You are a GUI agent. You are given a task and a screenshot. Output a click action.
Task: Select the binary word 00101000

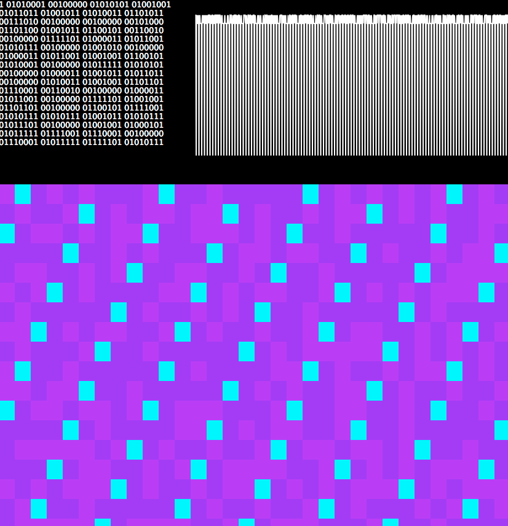(x=144, y=22)
